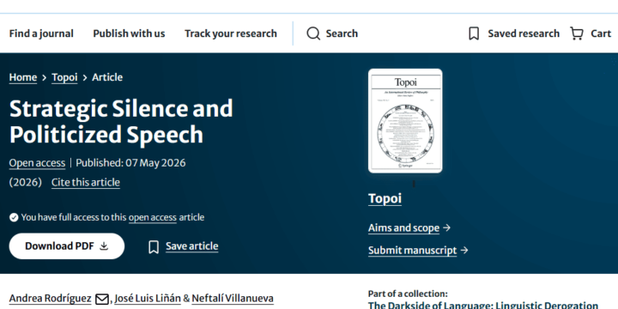This screenshot has width=618, height=309.
Task: Click the arrow next to Submit manuscript
Action: tap(464, 251)
